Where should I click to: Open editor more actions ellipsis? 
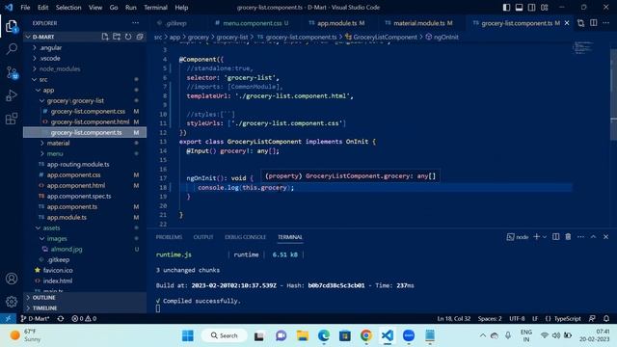606,23
